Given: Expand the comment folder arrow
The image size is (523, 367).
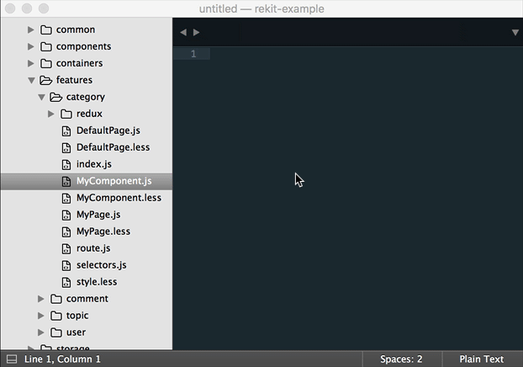Looking at the screenshot, I should (40, 299).
